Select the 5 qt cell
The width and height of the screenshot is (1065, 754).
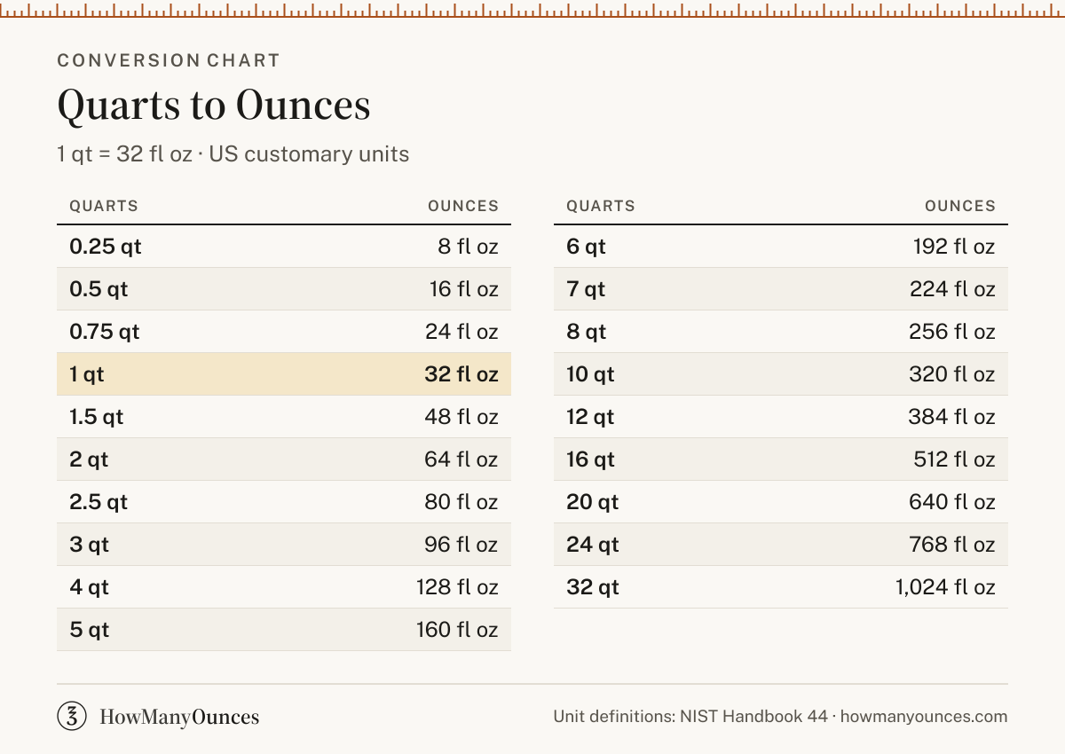(89, 630)
